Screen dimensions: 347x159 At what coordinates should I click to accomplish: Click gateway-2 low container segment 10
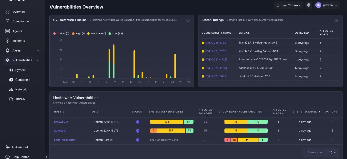(x=258, y=122)
